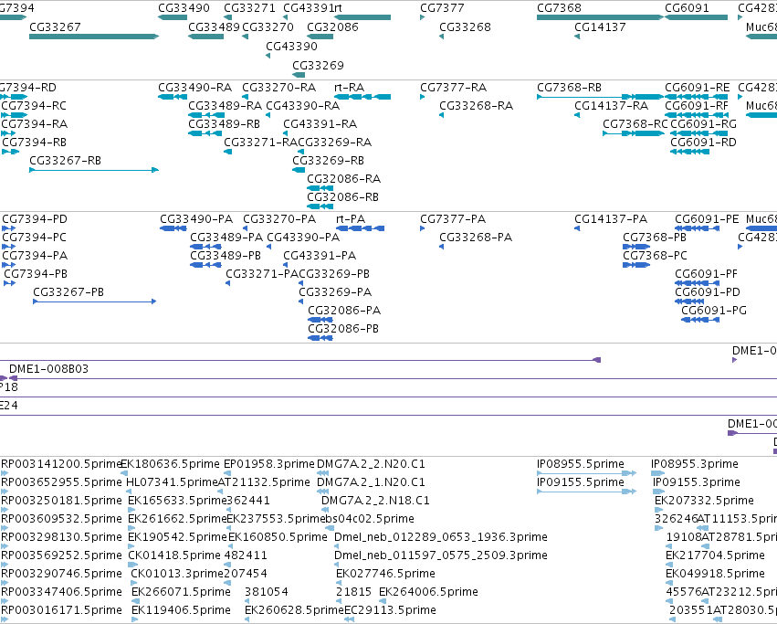The width and height of the screenshot is (777, 624).
Task: Click the CG33490-PA protein label
Action: [196, 219]
